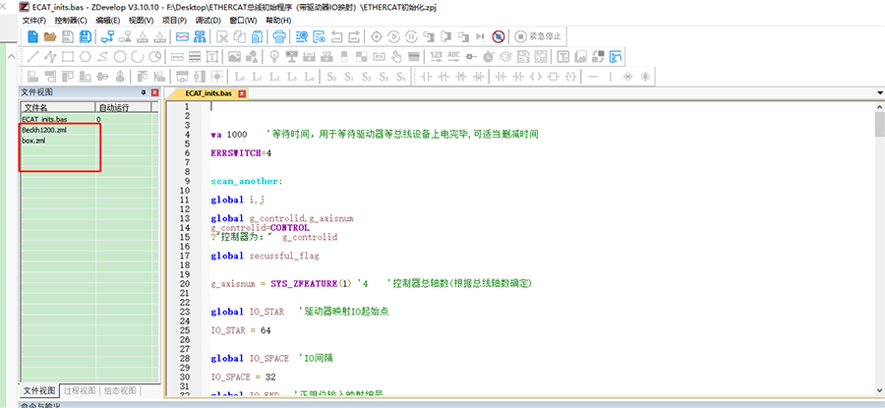Image resolution: width=885 pixels, height=408 pixels.
Task: Select the Circle drawing tool
Action: click(x=120, y=56)
